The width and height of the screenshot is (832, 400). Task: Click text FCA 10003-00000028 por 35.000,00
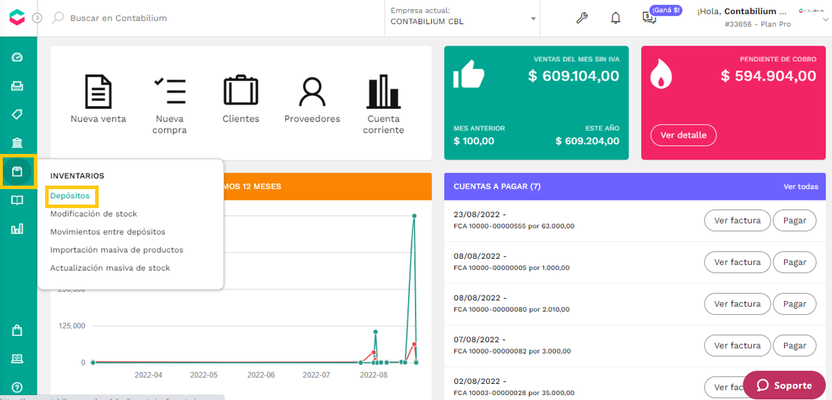514,392
